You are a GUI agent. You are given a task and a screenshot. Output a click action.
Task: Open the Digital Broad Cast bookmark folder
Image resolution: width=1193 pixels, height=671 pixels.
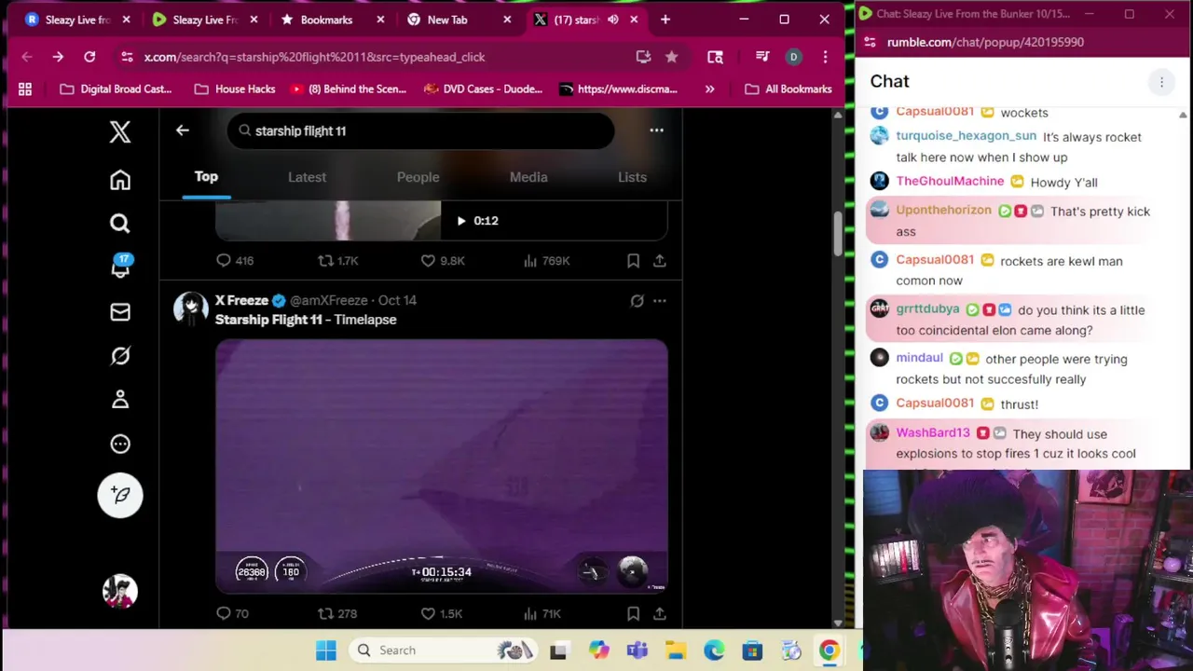pos(115,89)
